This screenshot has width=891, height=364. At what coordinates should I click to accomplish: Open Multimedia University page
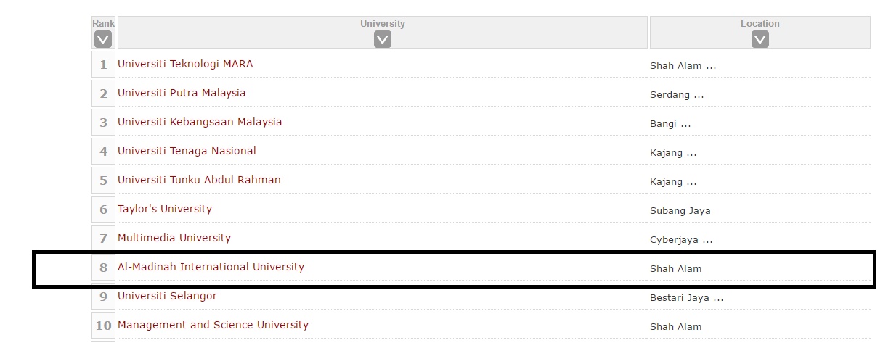coord(174,238)
